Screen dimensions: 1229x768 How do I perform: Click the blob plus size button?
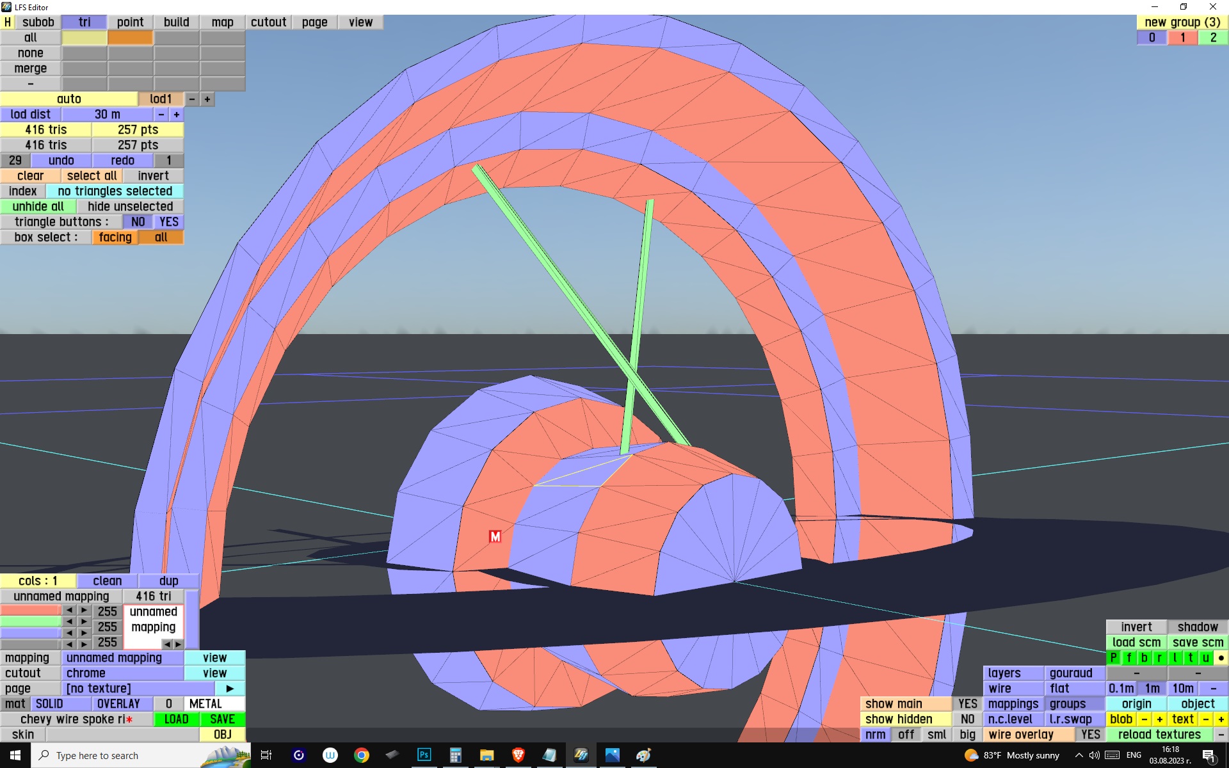pyautogui.click(x=1159, y=719)
